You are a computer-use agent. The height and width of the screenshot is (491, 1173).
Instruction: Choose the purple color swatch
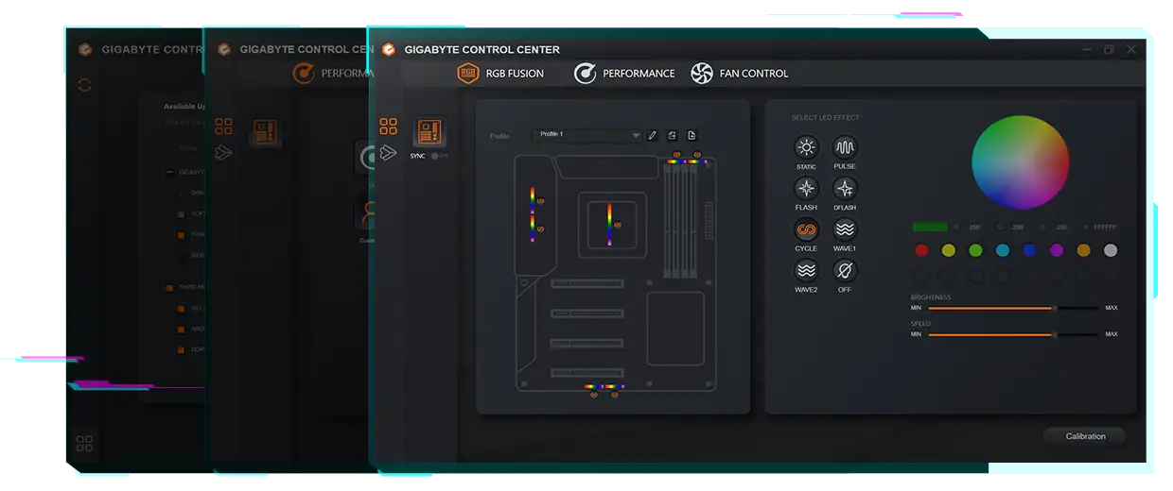pyautogui.click(x=1057, y=250)
